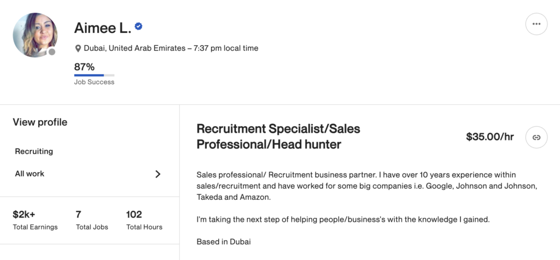Click the Based in Dubai text
Screen dimensions: 560x260
[x=224, y=242]
